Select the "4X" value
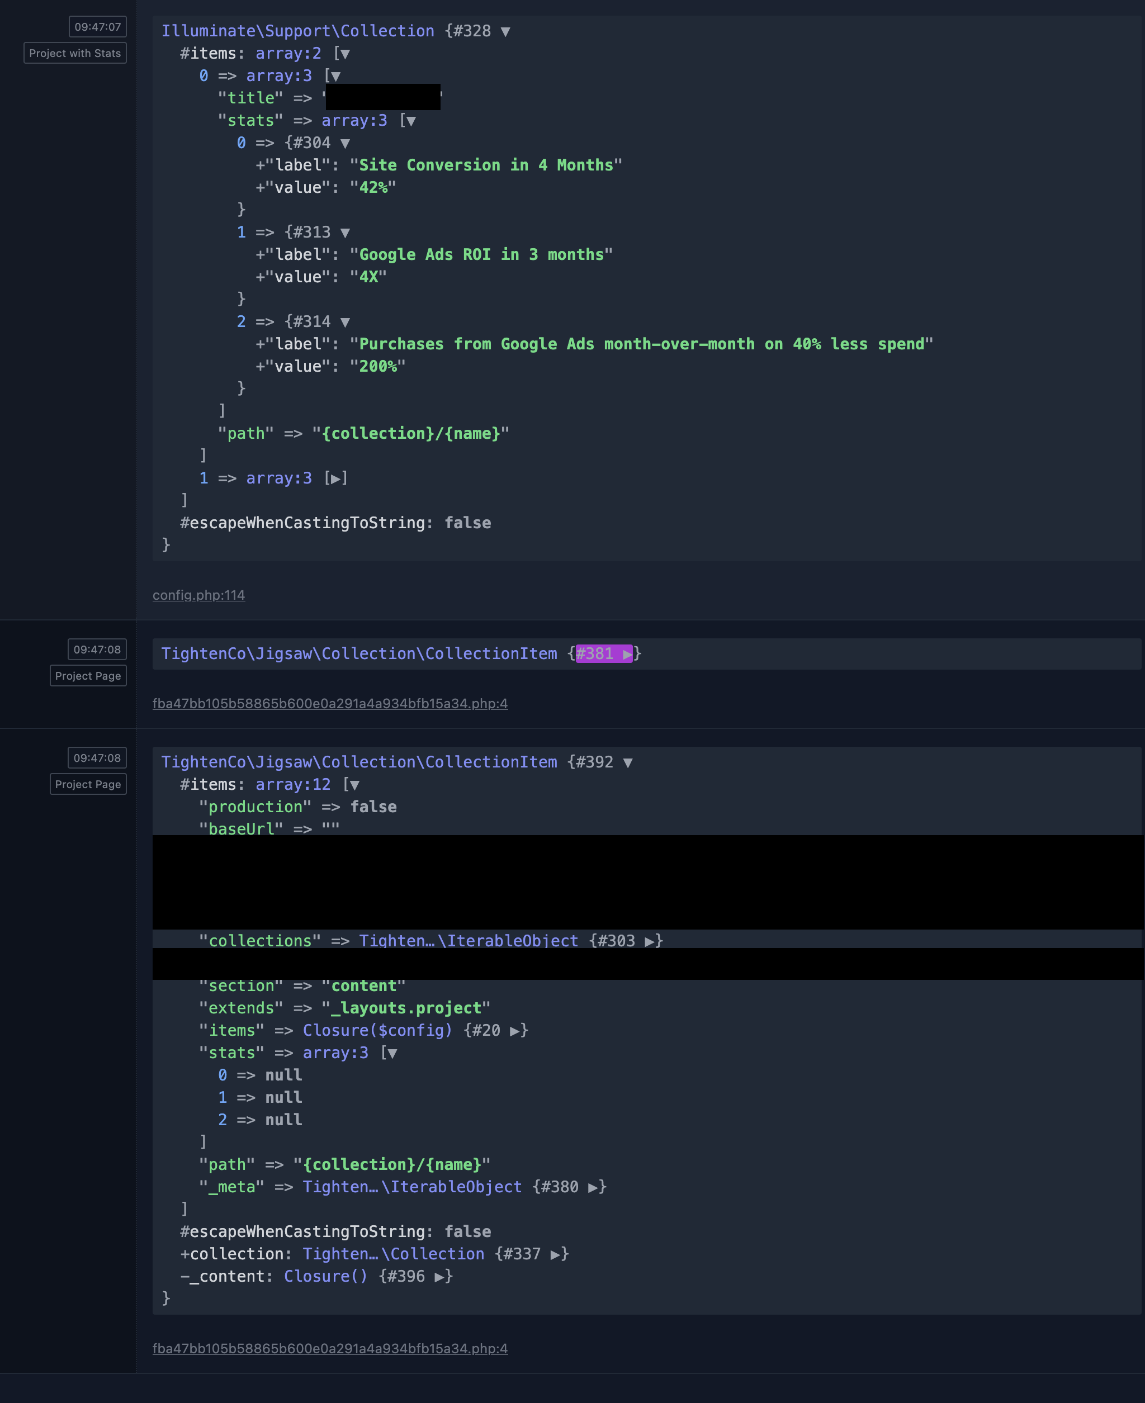 click(x=368, y=278)
